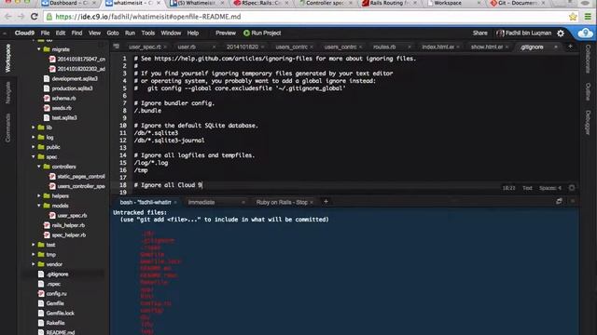Open the Workspace side panel

click(x=7, y=58)
